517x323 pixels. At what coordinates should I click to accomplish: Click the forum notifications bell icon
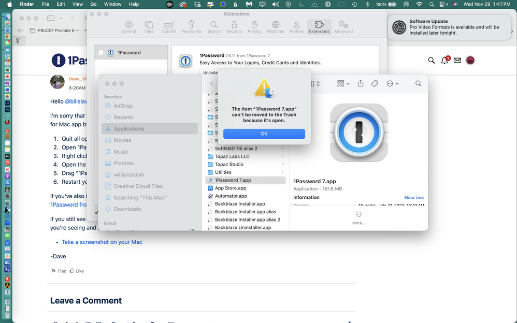tap(444, 61)
